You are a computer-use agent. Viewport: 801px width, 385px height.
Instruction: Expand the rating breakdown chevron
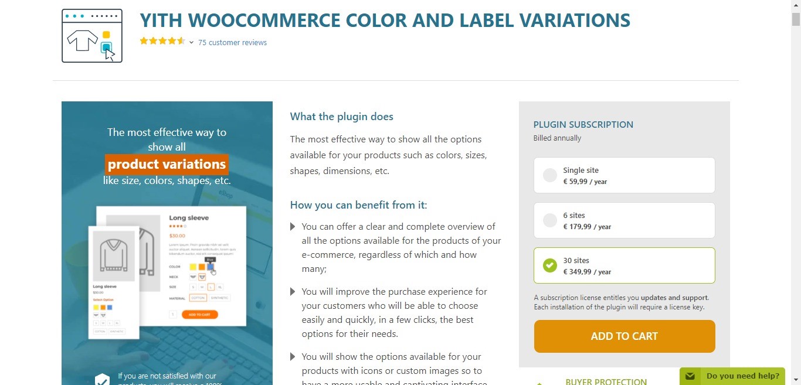click(191, 42)
